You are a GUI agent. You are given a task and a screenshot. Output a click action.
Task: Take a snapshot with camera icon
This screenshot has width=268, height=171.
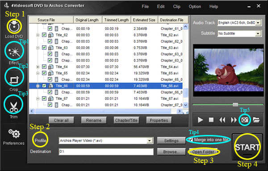[x=245, y=120]
